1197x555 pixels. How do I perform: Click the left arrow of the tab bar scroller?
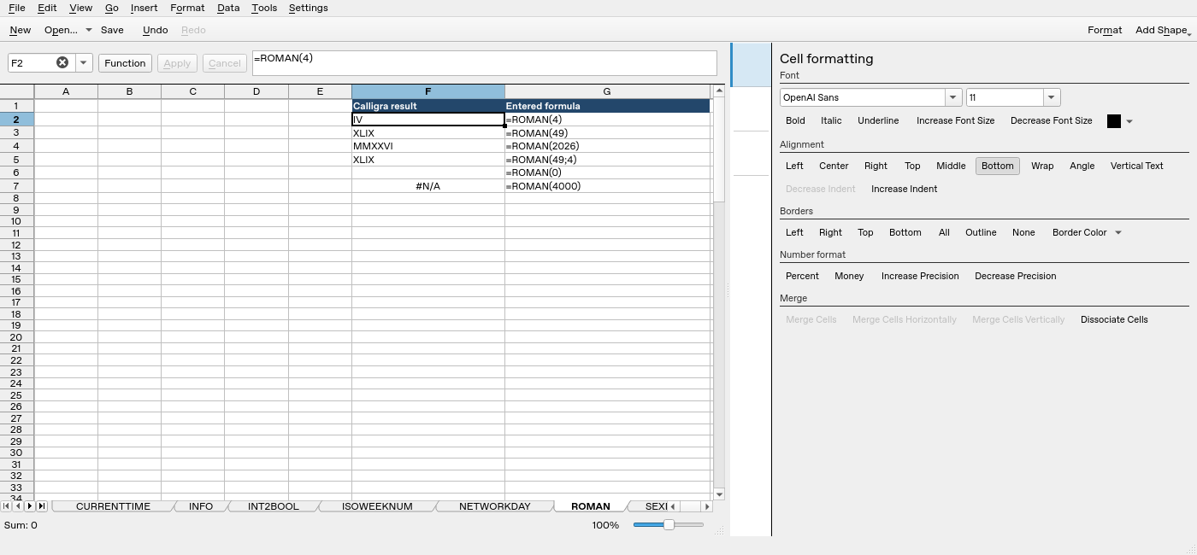coord(673,506)
